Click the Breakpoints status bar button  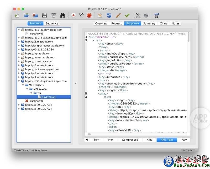click(188, 150)
